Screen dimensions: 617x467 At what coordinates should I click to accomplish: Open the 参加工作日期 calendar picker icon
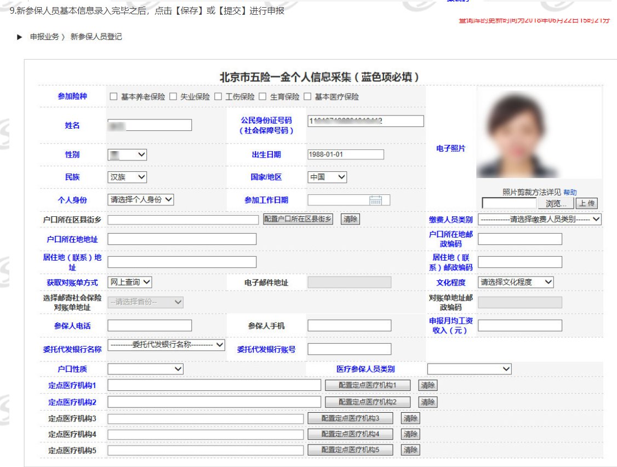click(x=375, y=200)
